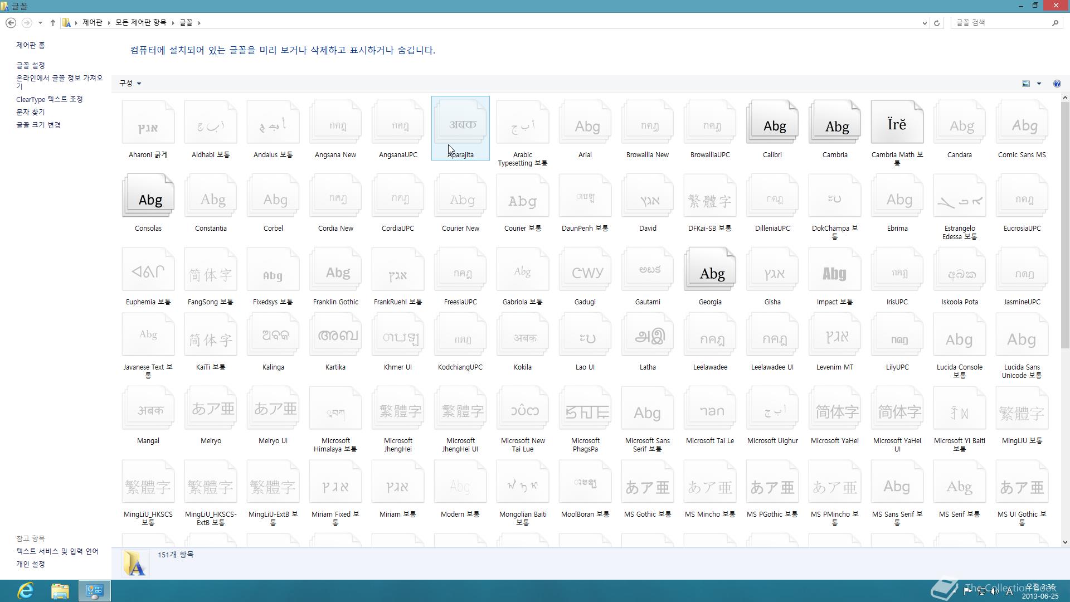Screen dimensions: 1070x602
Task: Go up one folder level
Action: click(53, 23)
